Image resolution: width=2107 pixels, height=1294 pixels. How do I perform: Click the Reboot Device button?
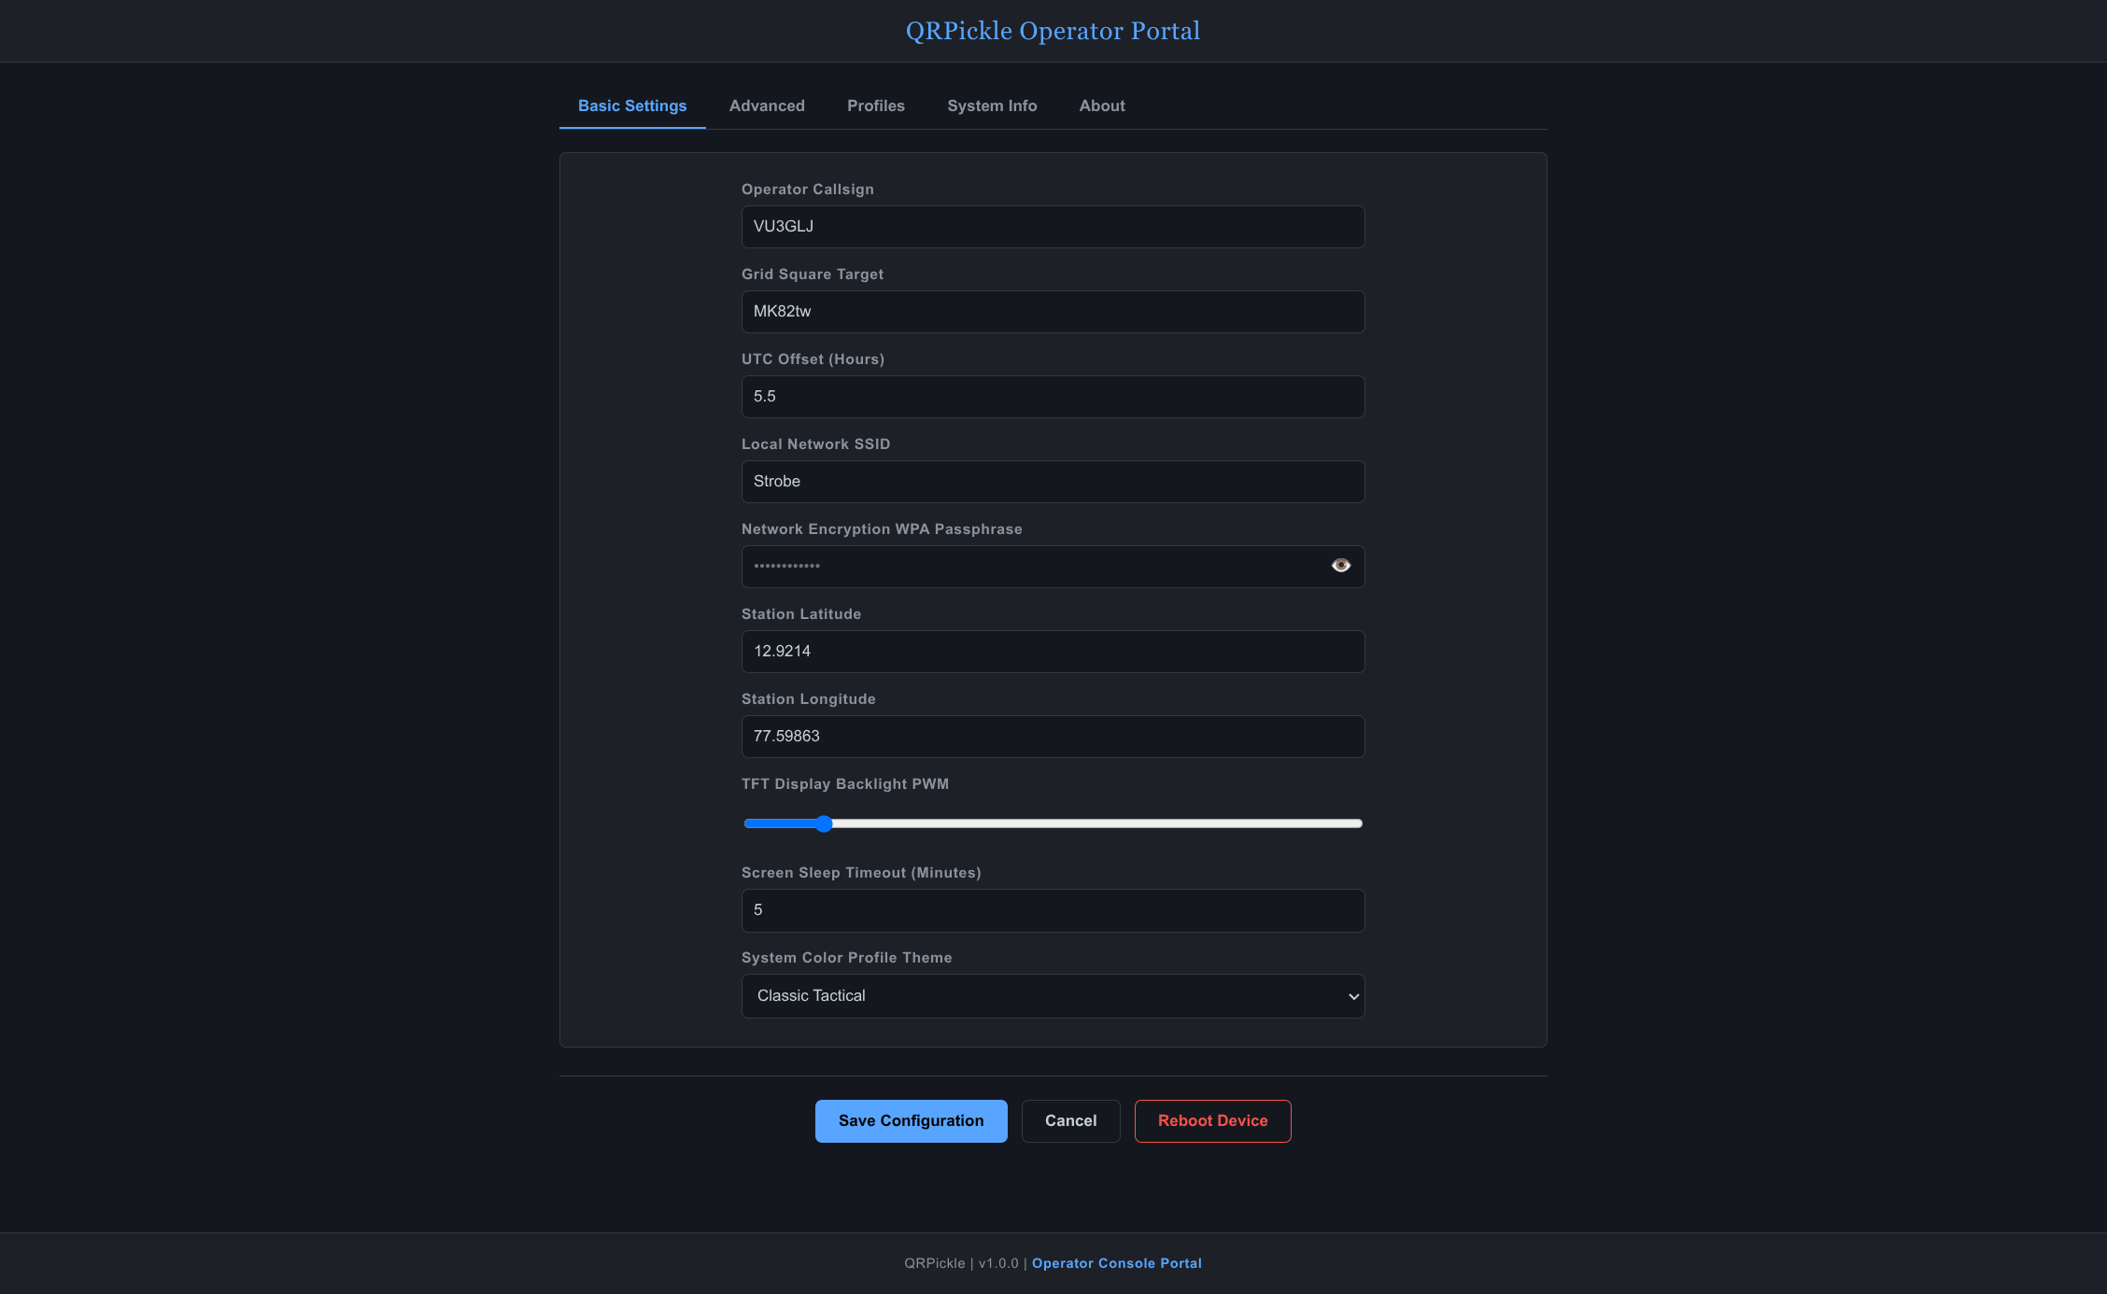click(1212, 1120)
